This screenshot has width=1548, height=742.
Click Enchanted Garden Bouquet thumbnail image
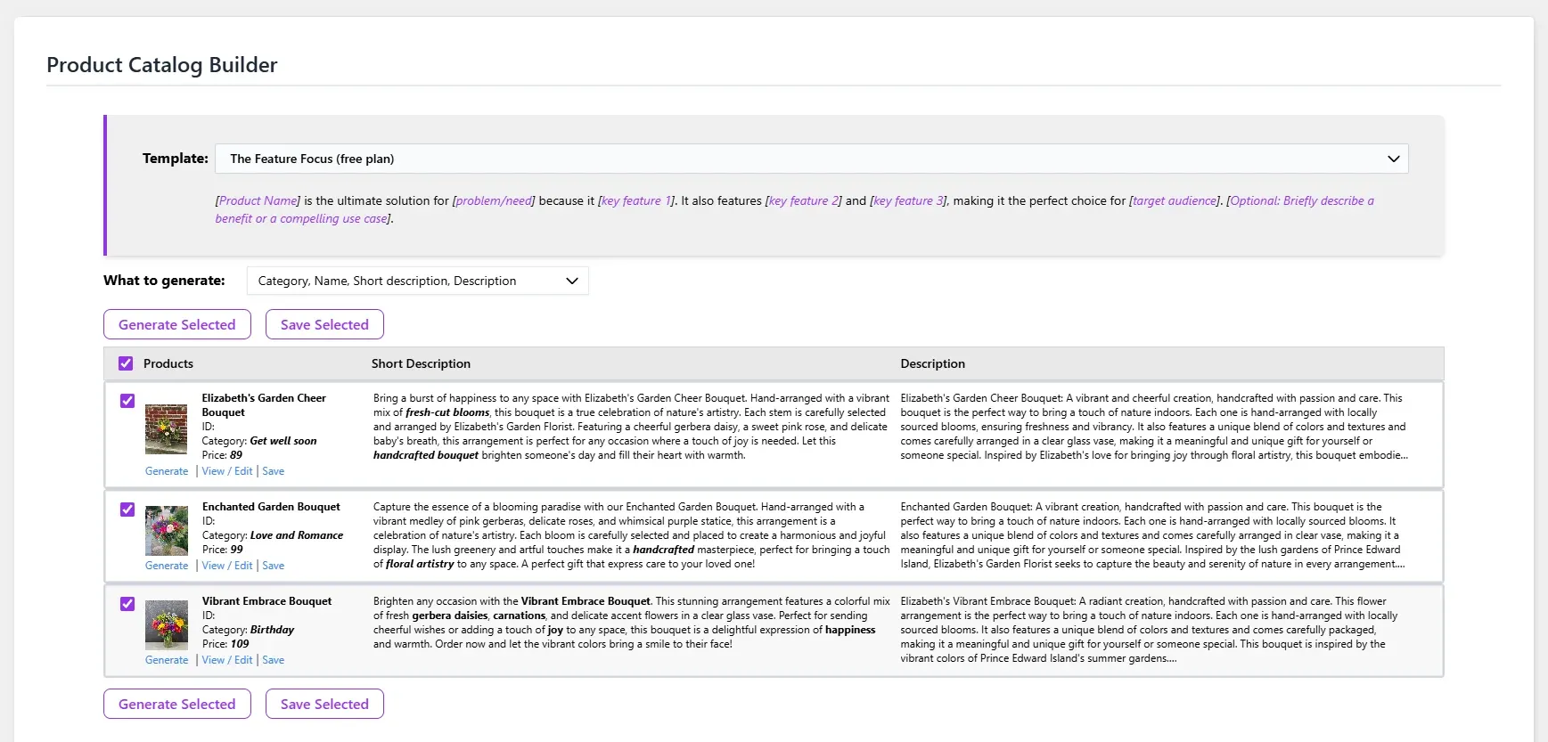167,531
